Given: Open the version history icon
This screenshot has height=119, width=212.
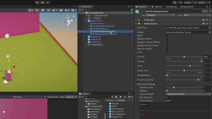Looking at the screenshot, I should click(x=175, y=3).
